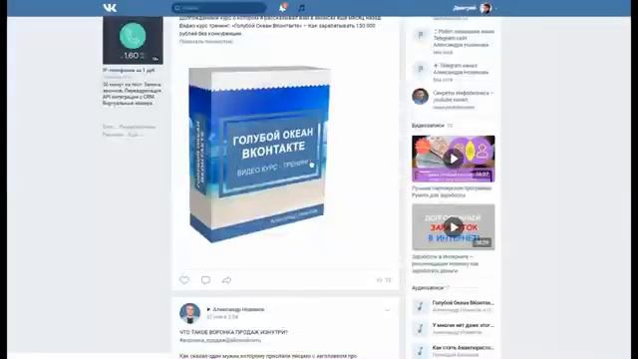Click the post views counter

click(384, 280)
